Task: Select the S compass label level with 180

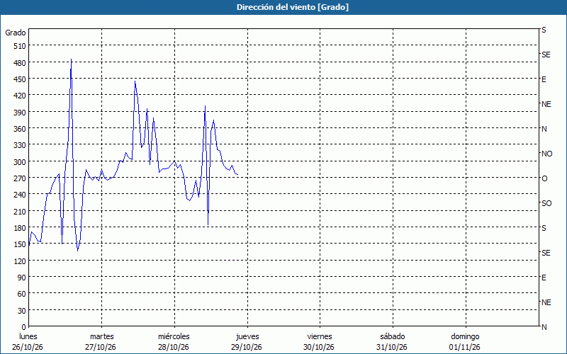Action: (x=544, y=228)
